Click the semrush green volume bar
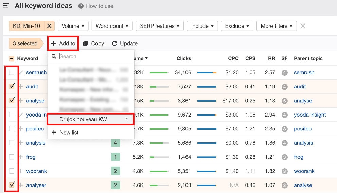Screen dimensions: 337x193 pos(159,73)
